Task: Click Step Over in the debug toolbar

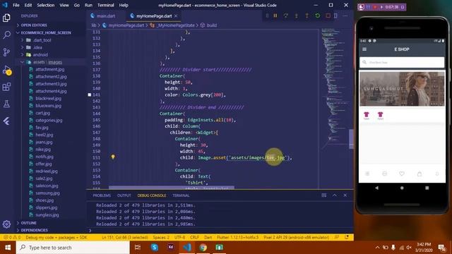Action: pos(285,16)
